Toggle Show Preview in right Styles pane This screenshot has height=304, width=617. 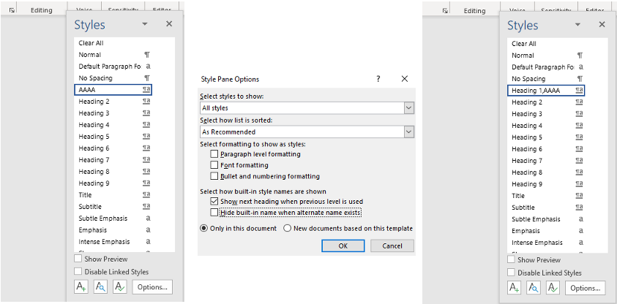(x=511, y=259)
